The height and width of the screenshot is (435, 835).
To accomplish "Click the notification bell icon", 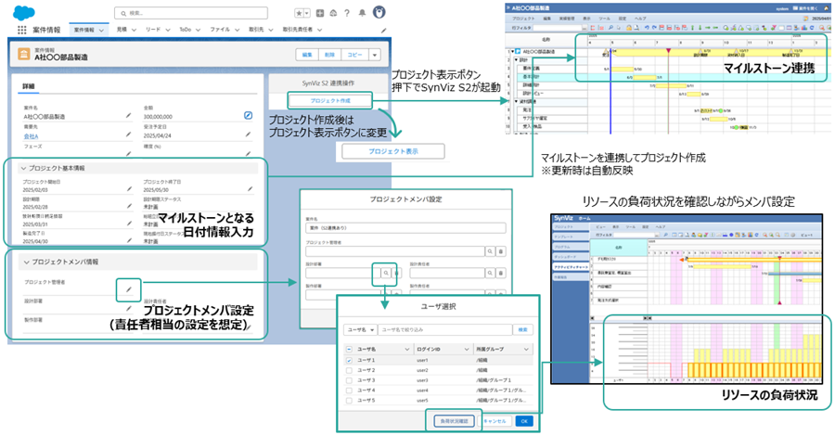I will 363,14.
